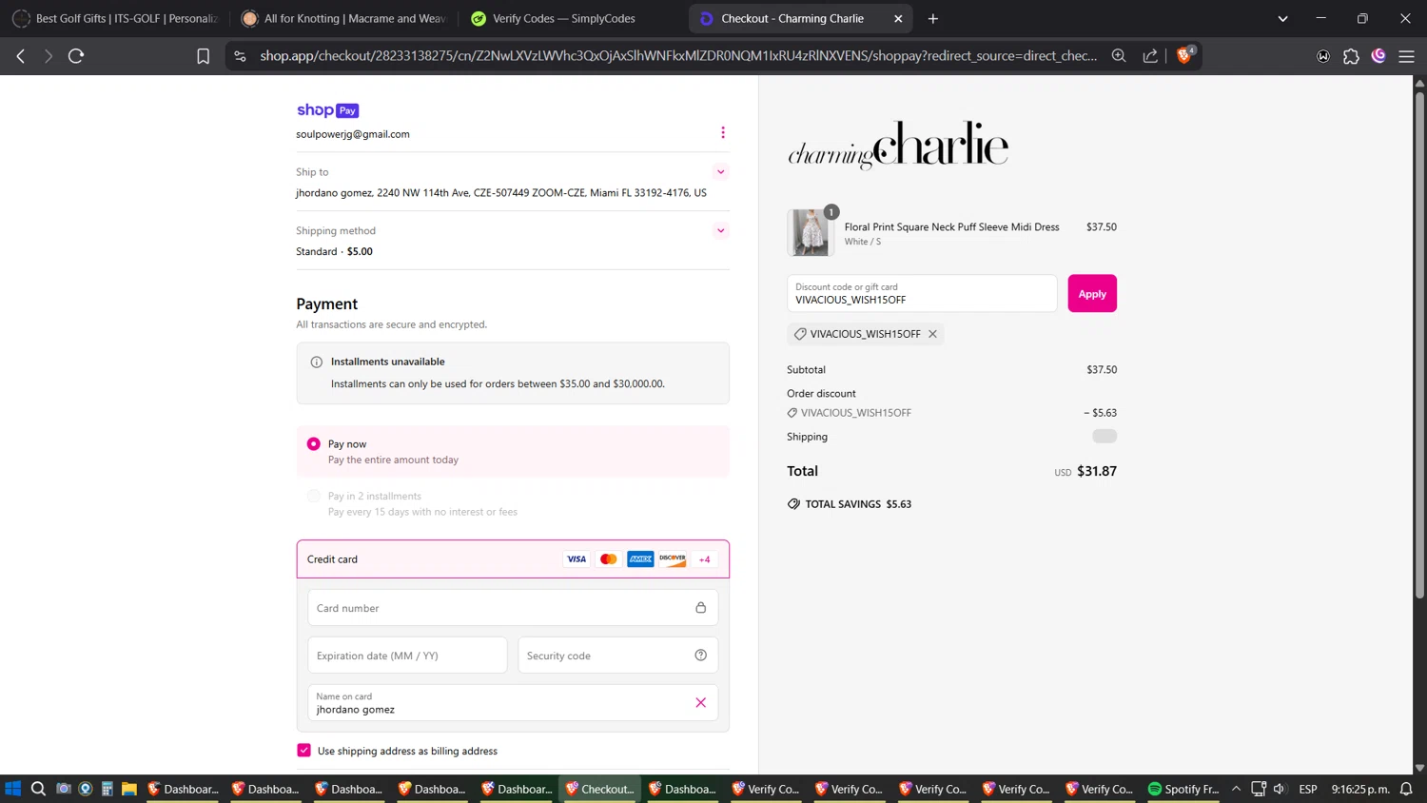The width and height of the screenshot is (1427, 803).
Task: Click security code help question icon
Action: point(700,655)
